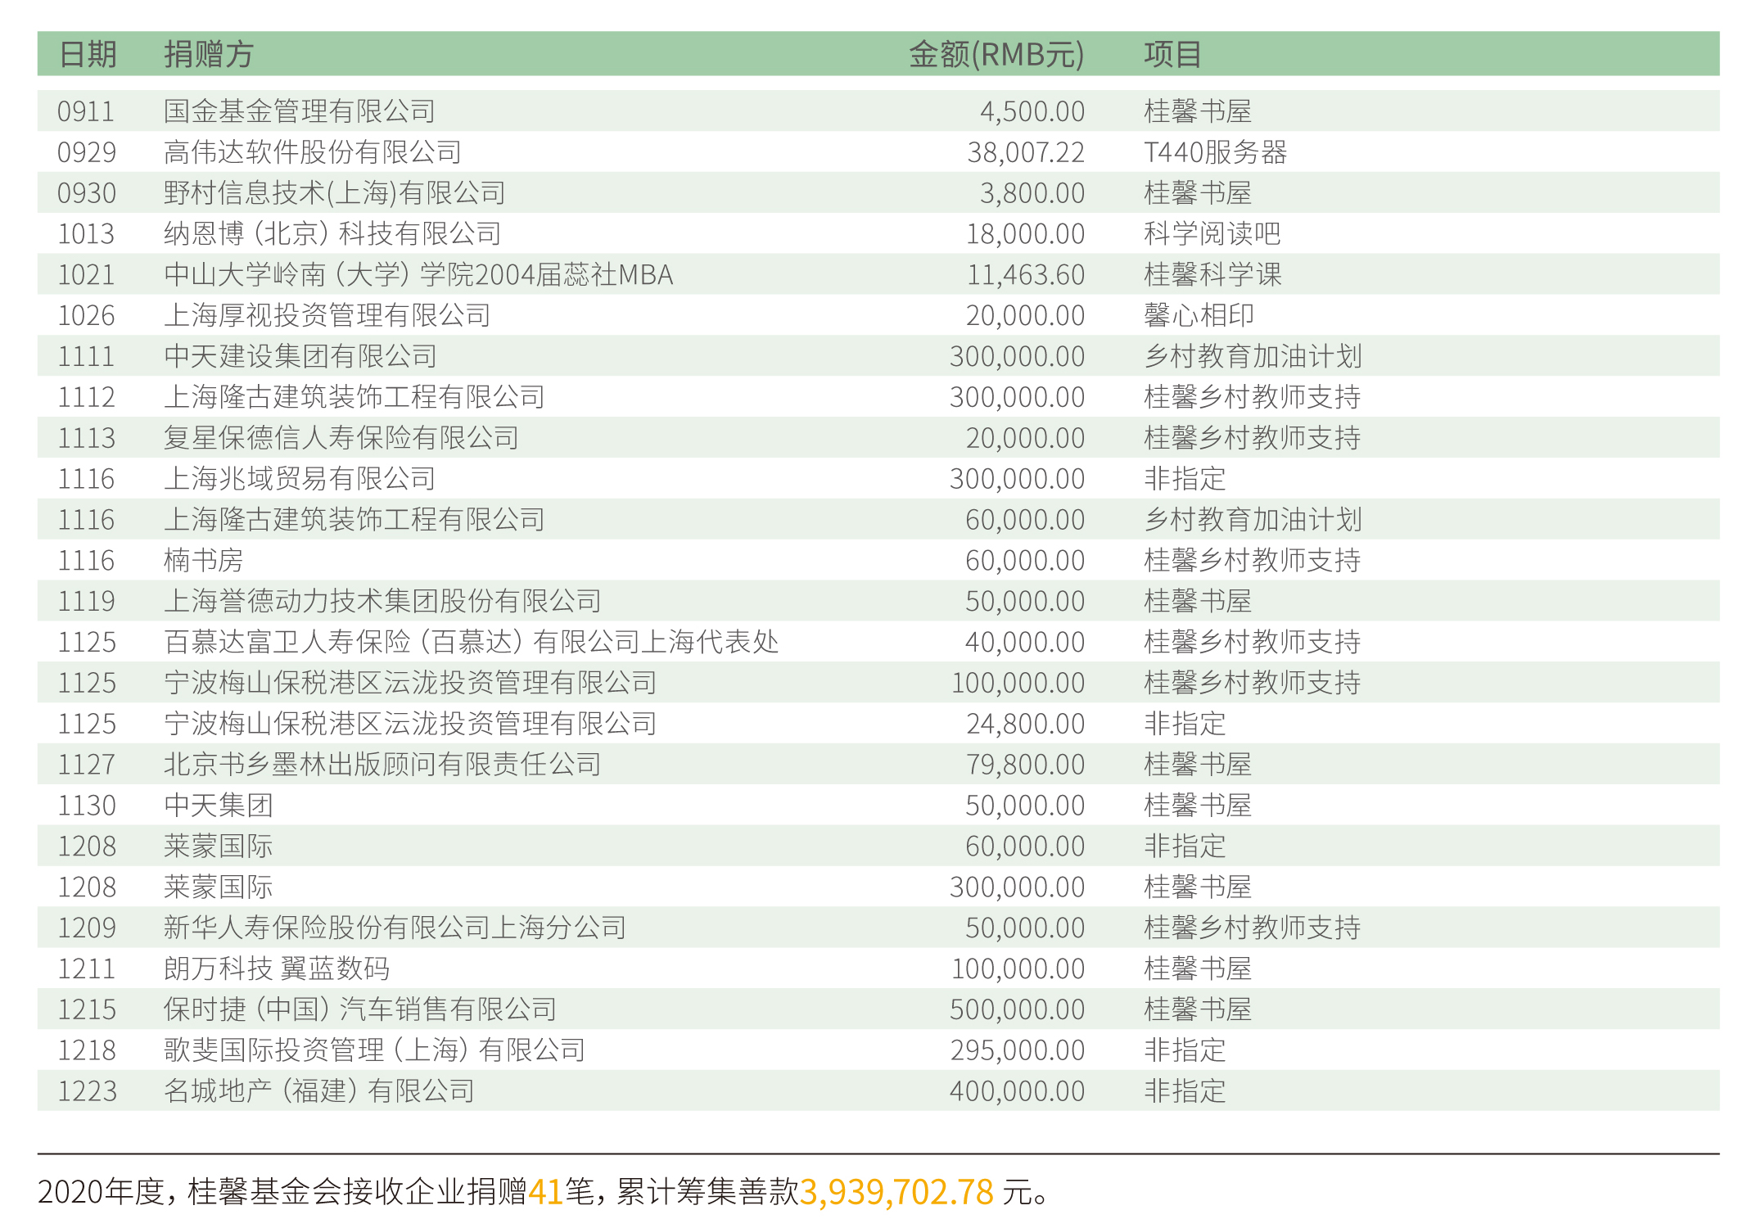Click amount 4,500.00
Image resolution: width=1752 pixels, height=1228 pixels.
point(1032,111)
